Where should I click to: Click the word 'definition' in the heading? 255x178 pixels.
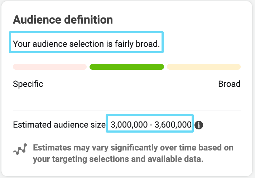point(88,20)
